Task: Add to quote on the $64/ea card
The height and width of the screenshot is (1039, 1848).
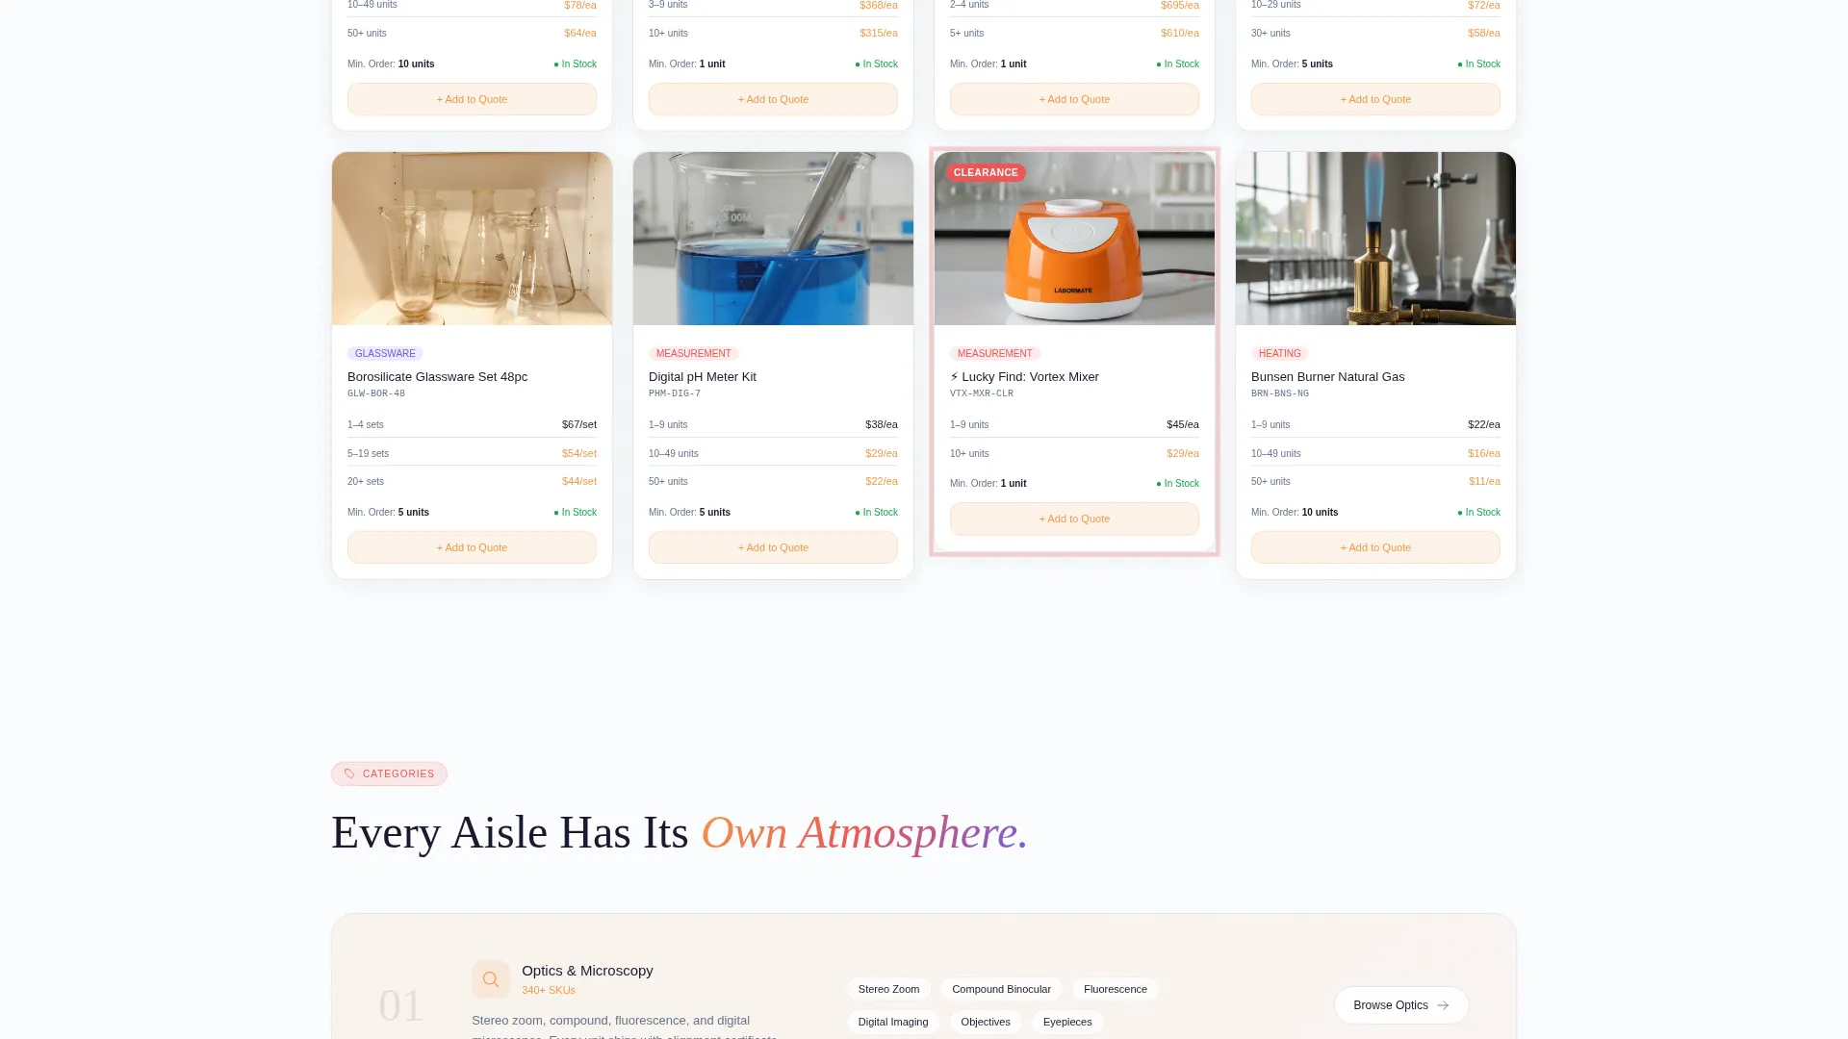Action: coord(472,99)
